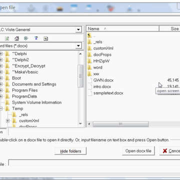Click folder tree scrollbar up arrow
Viewport: 180px width, 180px height.
(x=80, y=54)
